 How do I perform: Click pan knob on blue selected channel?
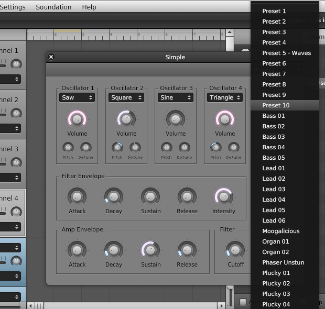(16, 261)
